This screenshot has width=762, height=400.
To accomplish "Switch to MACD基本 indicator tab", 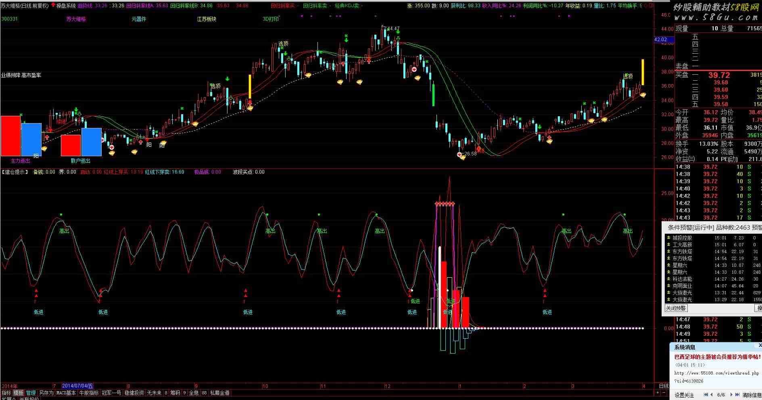I will [x=66, y=393].
